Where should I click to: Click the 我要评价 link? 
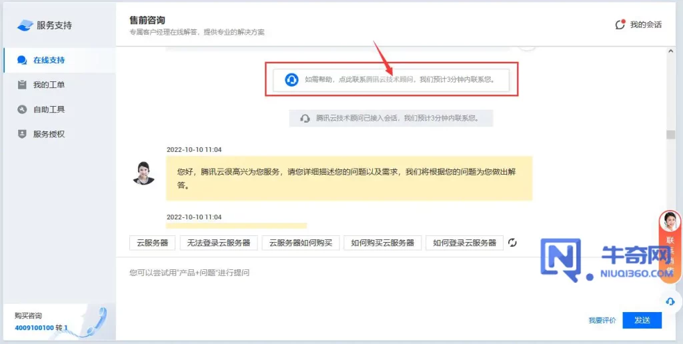[602, 321]
